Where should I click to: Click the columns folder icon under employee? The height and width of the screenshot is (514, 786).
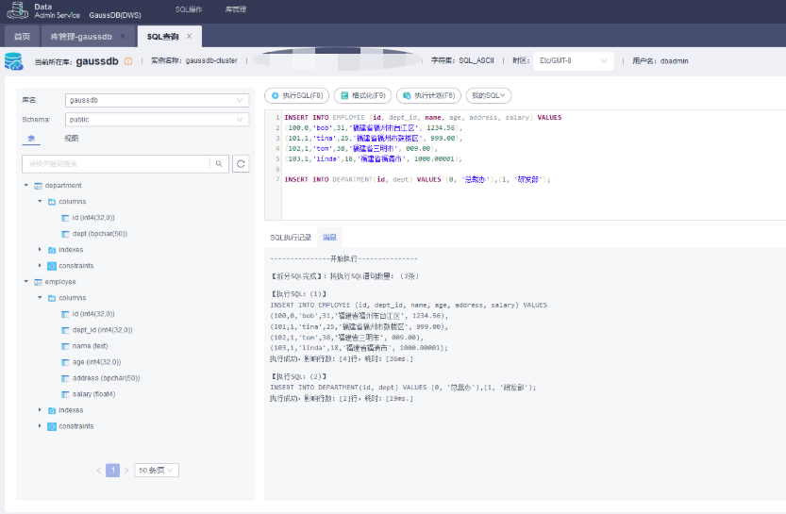pyautogui.click(x=52, y=298)
